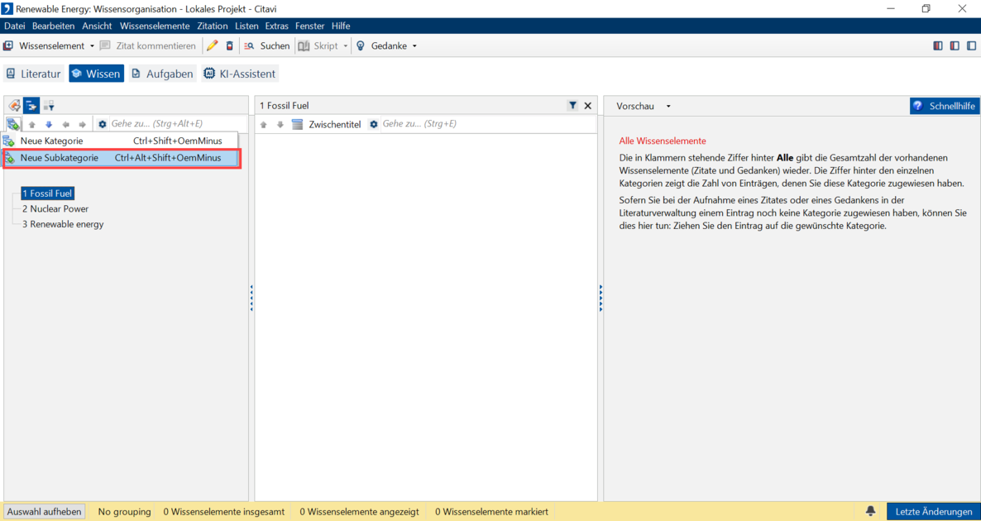Viewport: 981px width, 521px height.
Task: Select the 3 Renewable energy category
Action: [63, 224]
